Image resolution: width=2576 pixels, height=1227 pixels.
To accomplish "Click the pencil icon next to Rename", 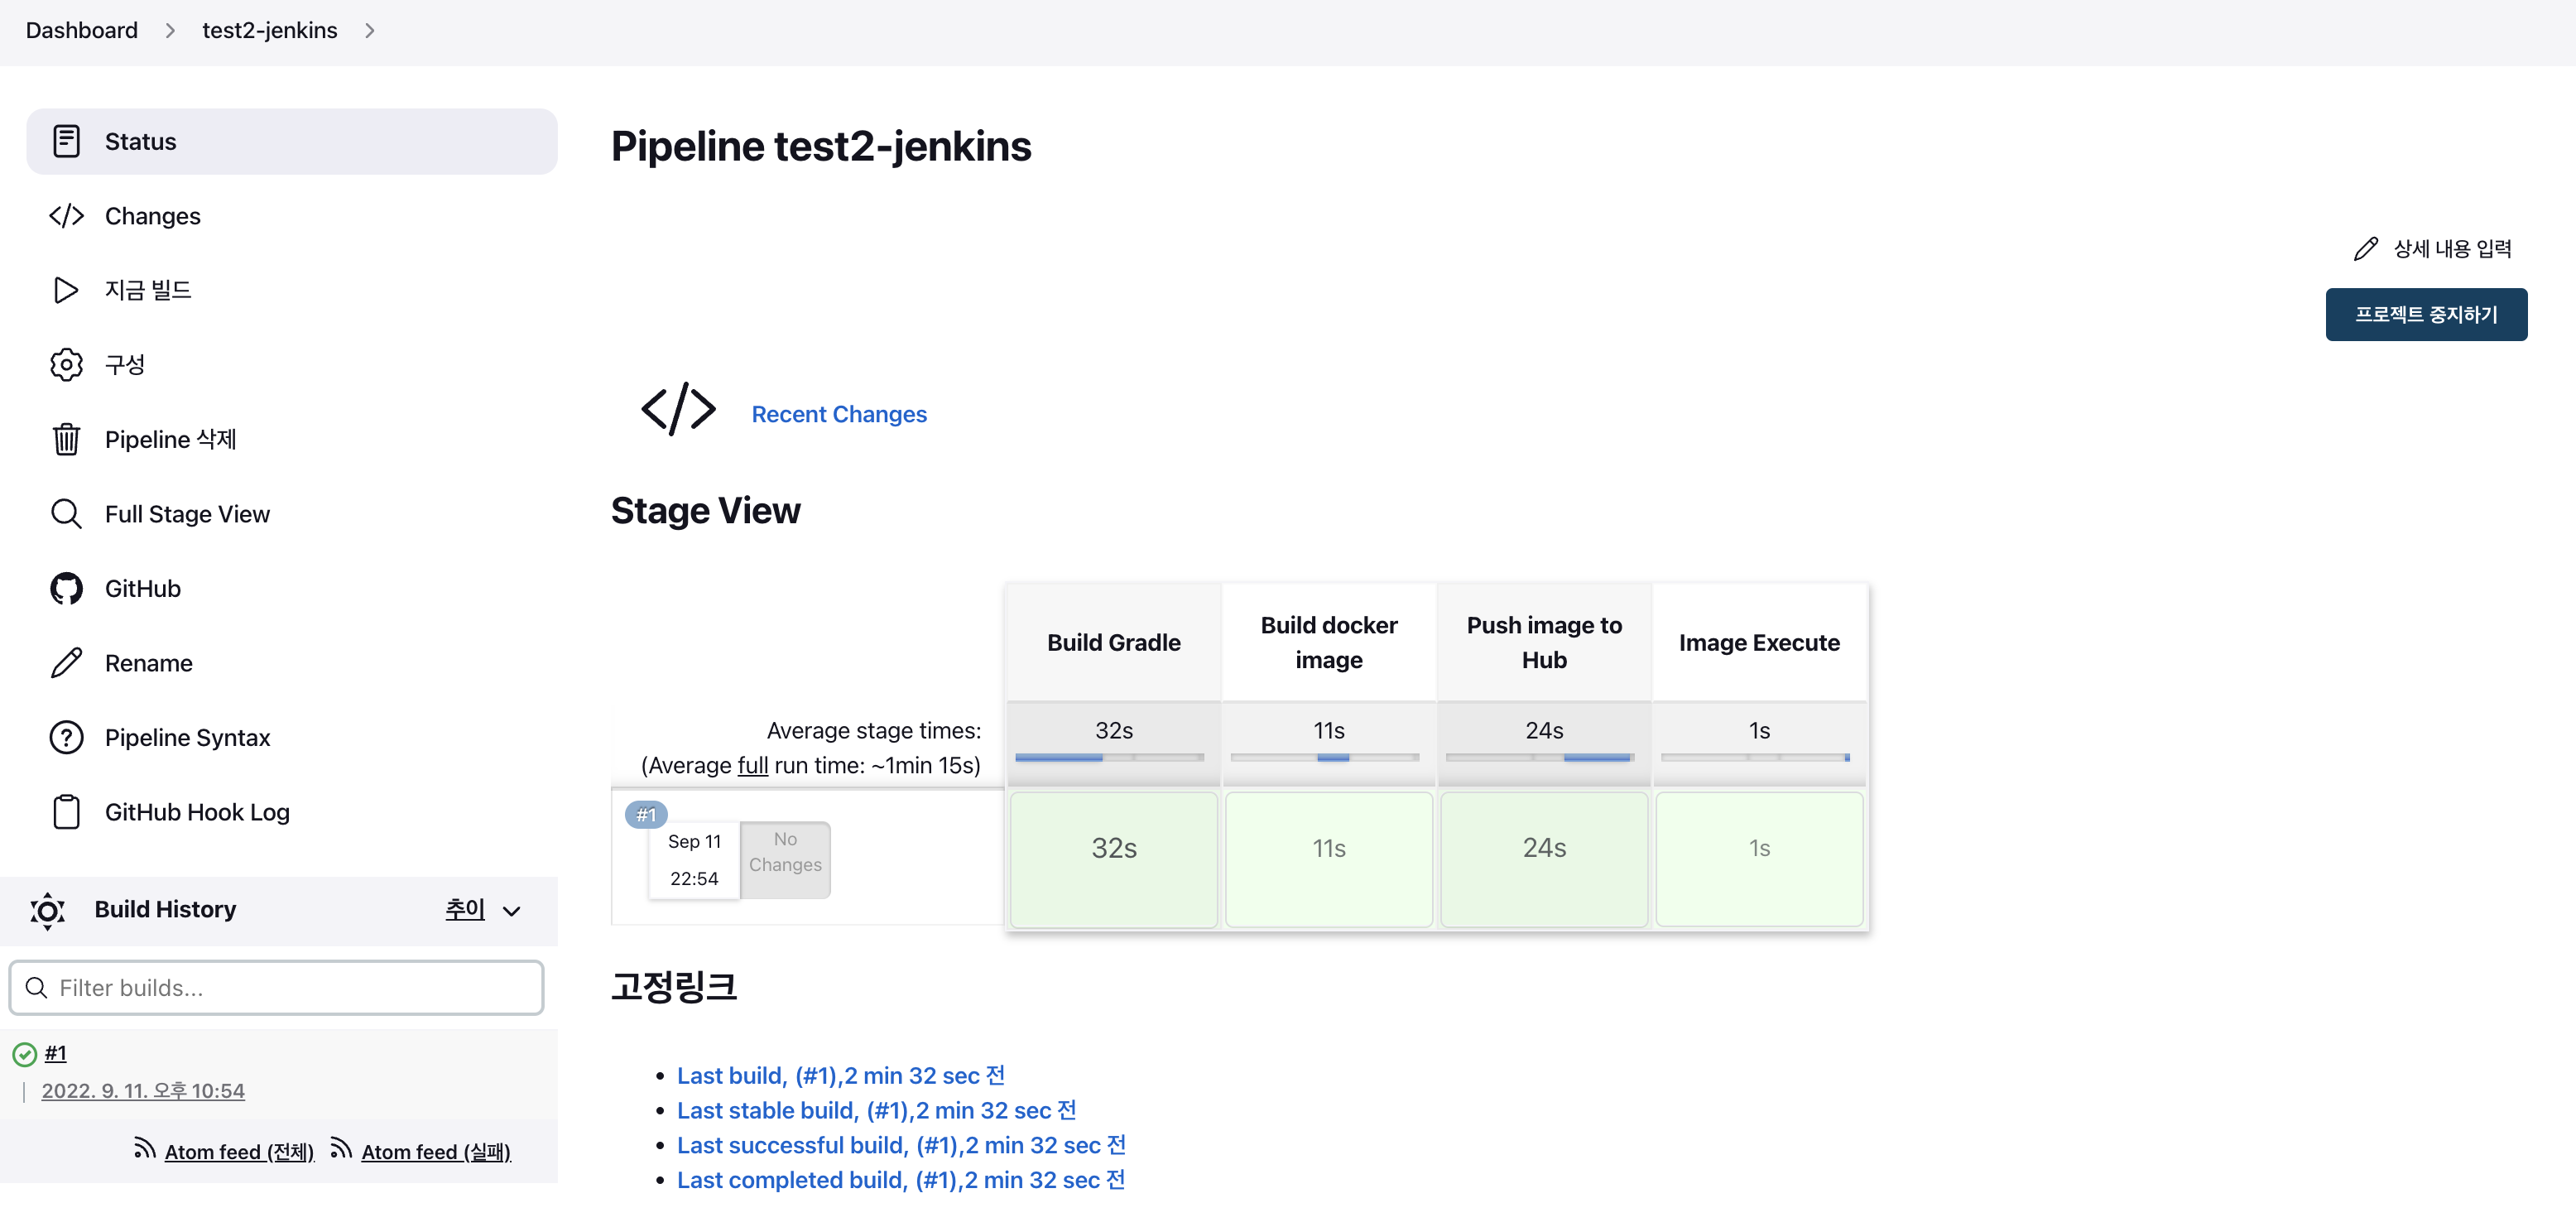I will 66,663.
